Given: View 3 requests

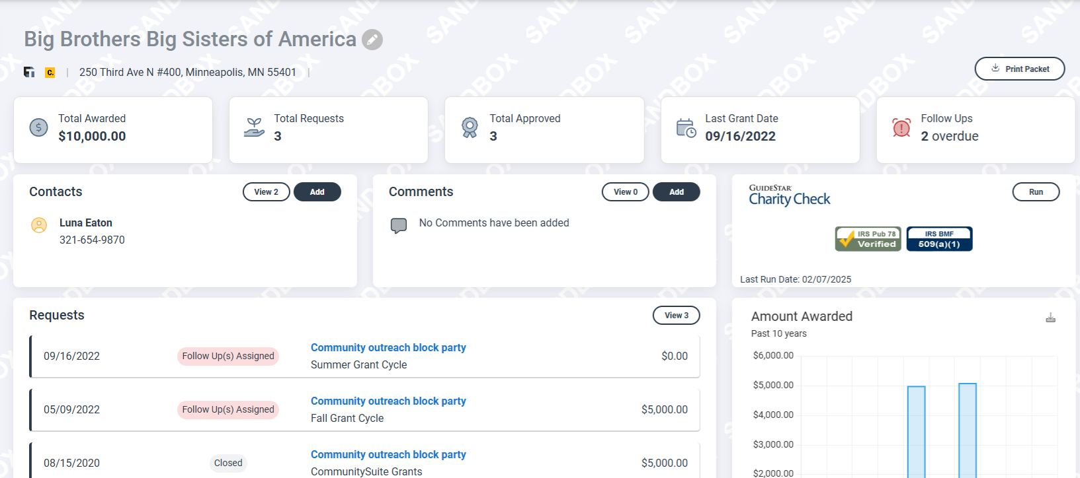Looking at the screenshot, I should point(677,316).
